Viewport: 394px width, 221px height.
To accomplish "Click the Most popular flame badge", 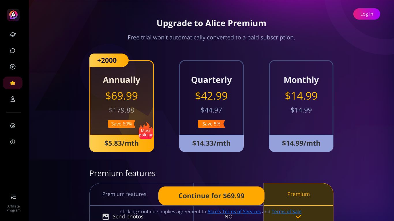I will 146,131.
